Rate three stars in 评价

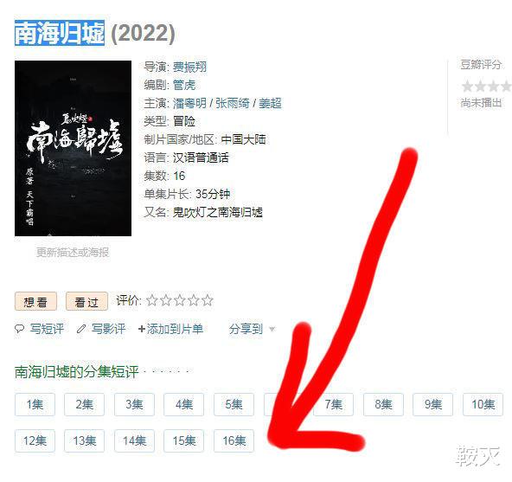180,300
